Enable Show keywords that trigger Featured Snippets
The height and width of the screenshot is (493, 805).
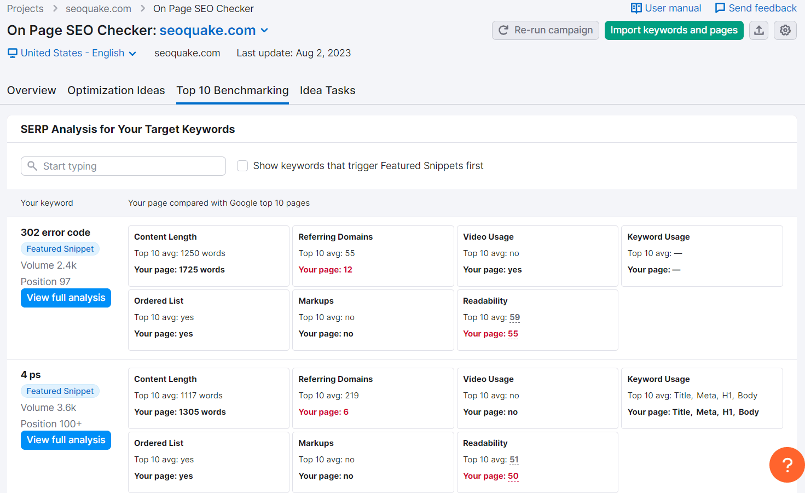click(242, 166)
